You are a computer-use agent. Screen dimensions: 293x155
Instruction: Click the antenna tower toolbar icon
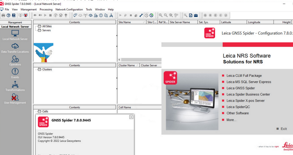click(x=85, y=15)
